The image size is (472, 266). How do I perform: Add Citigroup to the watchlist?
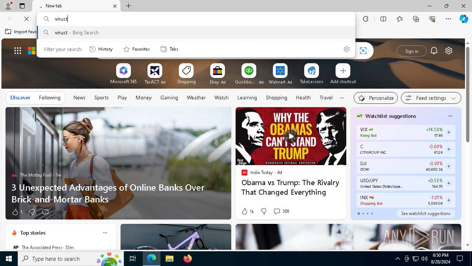coord(448,149)
